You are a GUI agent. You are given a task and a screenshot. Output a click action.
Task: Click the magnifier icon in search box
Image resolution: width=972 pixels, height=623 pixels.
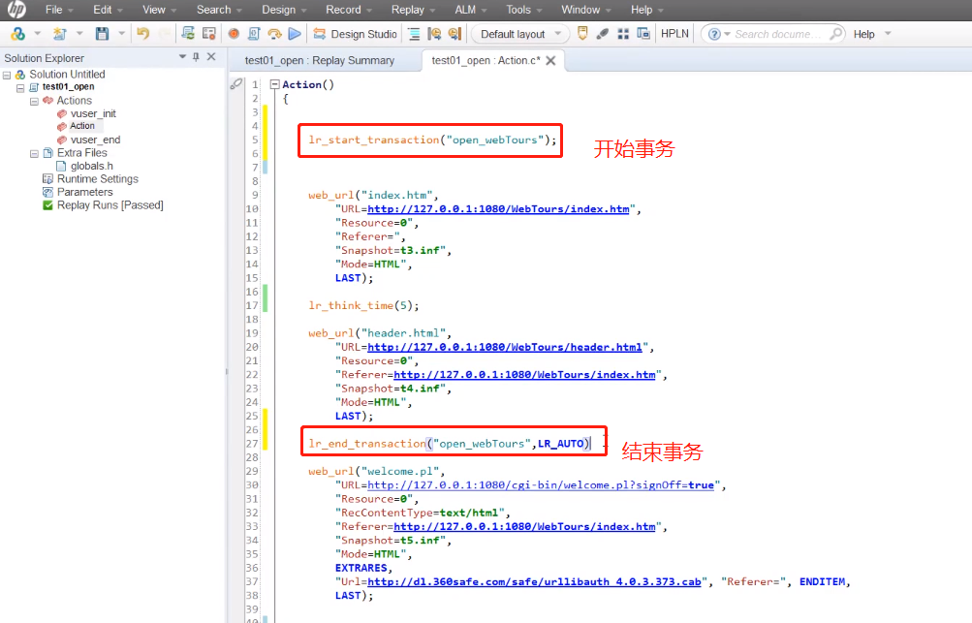[x=835, y=33]
